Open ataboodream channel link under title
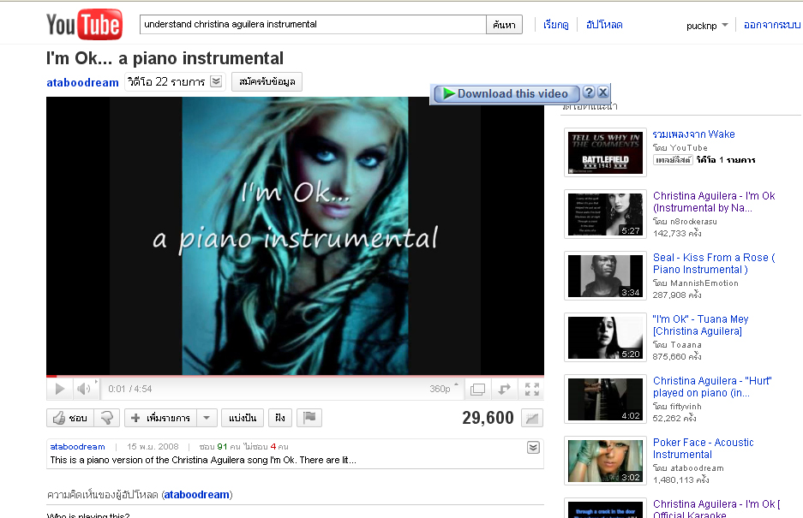 point(82,82)
